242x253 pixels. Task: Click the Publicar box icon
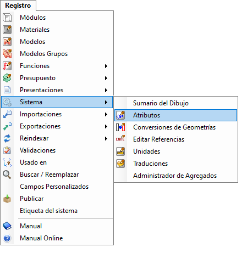[x=7, y=199]
